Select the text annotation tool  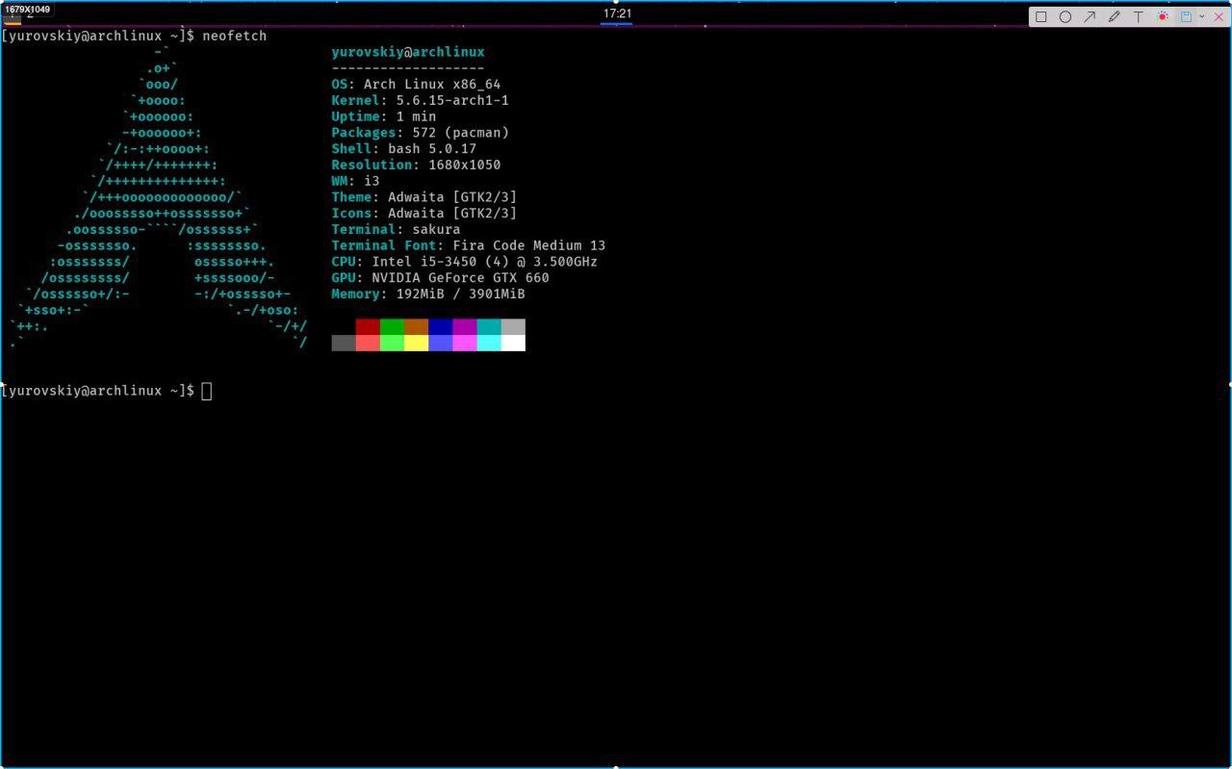pyautogui.click(x=1138, y=16)
